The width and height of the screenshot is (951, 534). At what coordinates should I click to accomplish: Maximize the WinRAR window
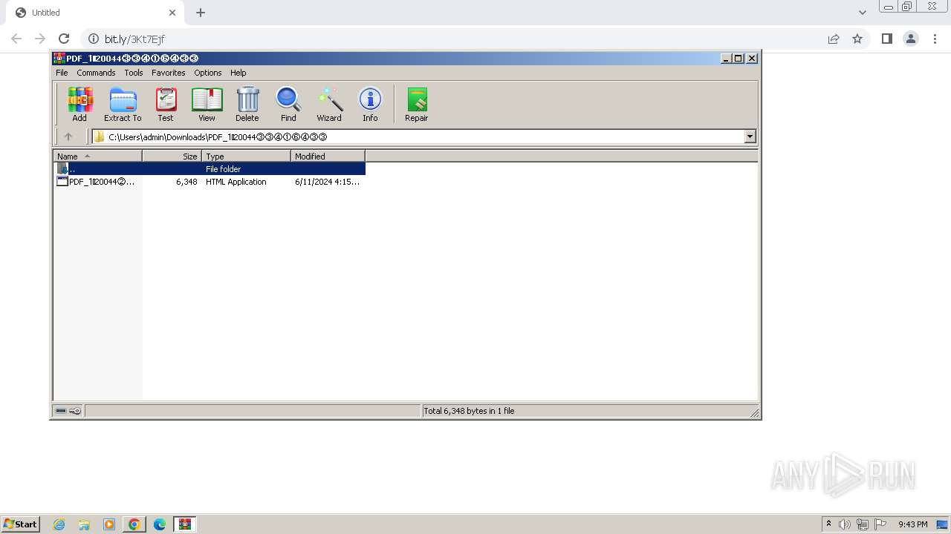[739, 58]
